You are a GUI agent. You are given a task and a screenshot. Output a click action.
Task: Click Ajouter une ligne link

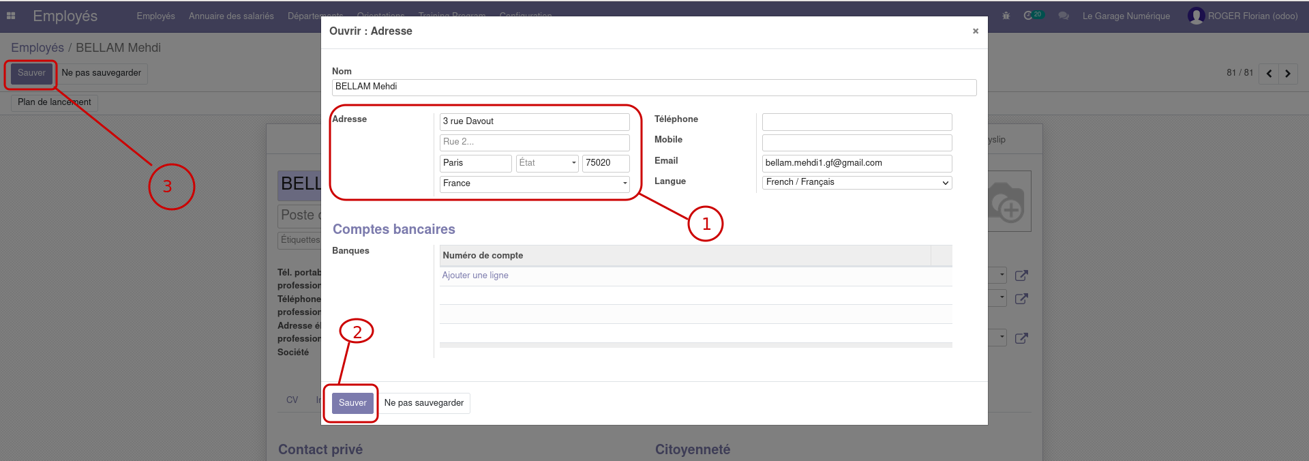coord(475,276)
